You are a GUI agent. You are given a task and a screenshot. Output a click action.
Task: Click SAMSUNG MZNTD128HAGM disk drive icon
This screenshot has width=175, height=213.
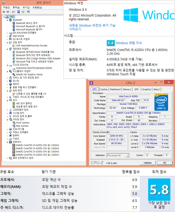[14, 68]
